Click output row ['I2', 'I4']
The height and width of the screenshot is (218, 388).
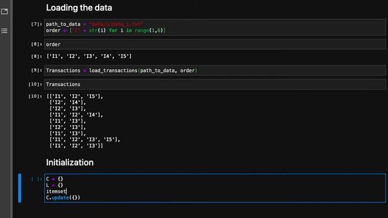(67, 102)
